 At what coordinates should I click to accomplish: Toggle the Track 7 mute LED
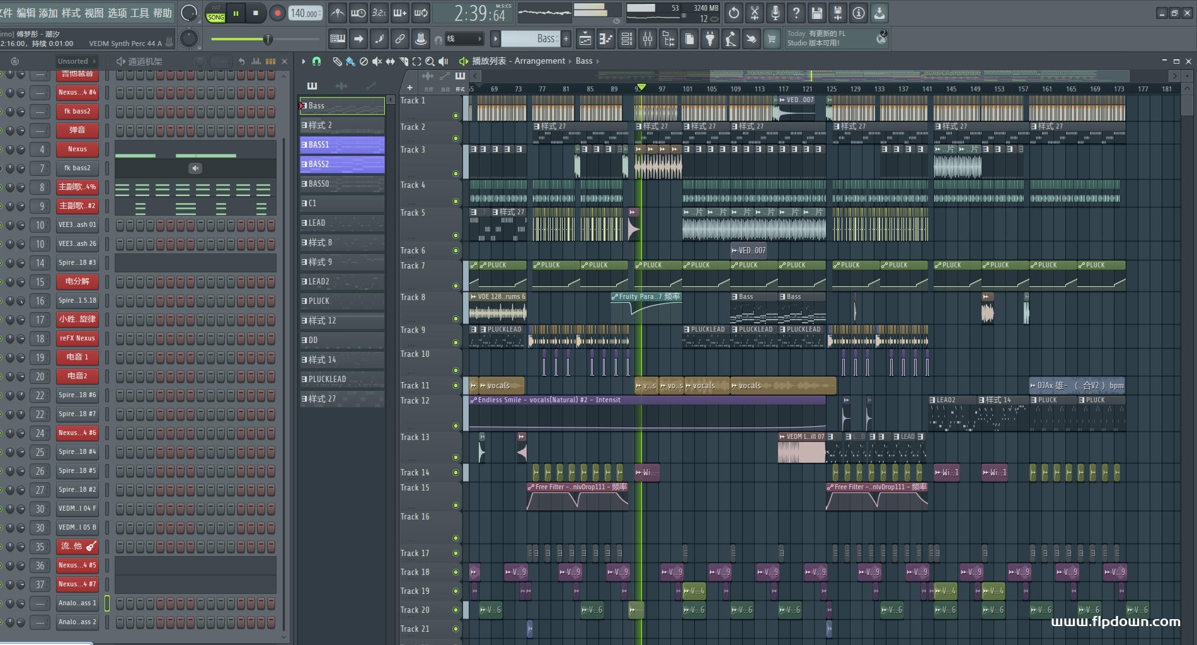pyautogui.click(x=455, y=286)
